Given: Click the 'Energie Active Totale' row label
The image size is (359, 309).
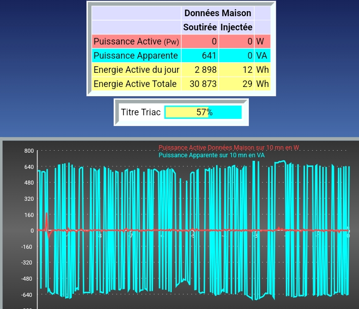Looking at the screenshot, I should click(135, 84).
